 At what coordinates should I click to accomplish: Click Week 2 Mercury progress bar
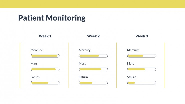click(x=93, y=56)
